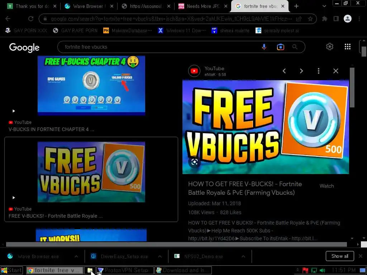Open V-BUCKS IN FORTNITE CHAPTER 4 result title
Image resolution: width=367 pixels, height=275 pixels.
pos(51,129)
